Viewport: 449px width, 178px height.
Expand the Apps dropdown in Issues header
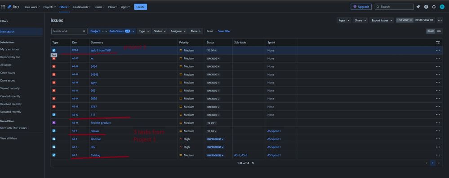point(344,20)
